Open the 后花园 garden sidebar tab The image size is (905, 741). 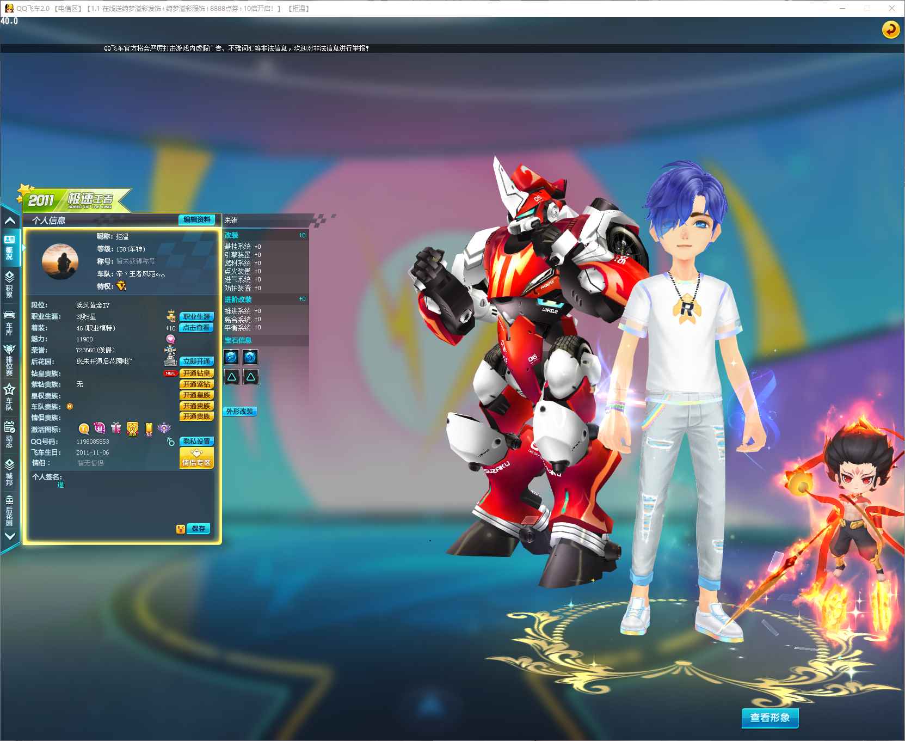tap(9, 511)
